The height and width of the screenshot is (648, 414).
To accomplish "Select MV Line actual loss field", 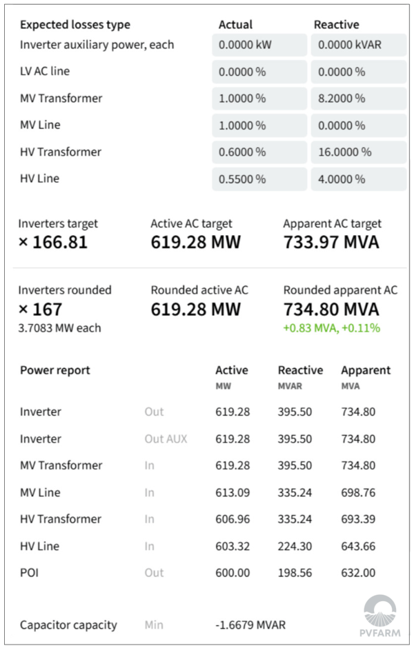I will click(259, 125).
